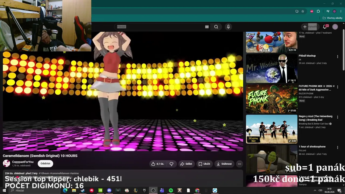Click the "FUTURE PHONK MIX" video title
This screenshot has height=194, width=345.
[x=316, y=88]
